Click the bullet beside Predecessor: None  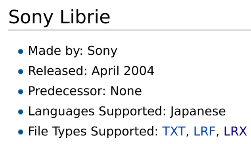pos(21,92)
